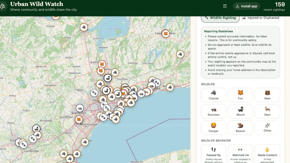
Task: Click the fox map marker near Mississauga
Action: pos(79,120)
